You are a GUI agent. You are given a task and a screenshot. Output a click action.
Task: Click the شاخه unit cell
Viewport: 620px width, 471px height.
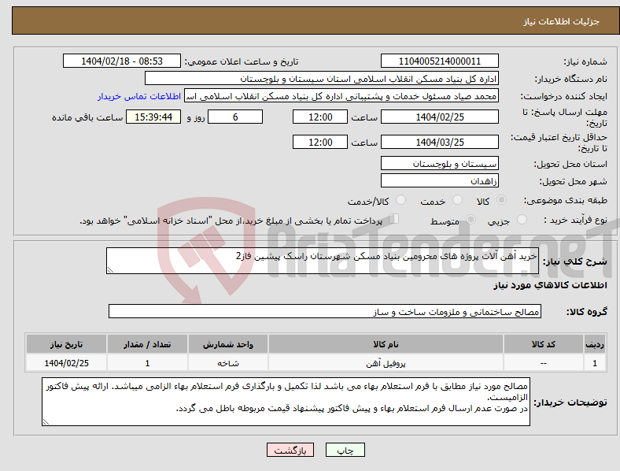[x=228, y=363]
